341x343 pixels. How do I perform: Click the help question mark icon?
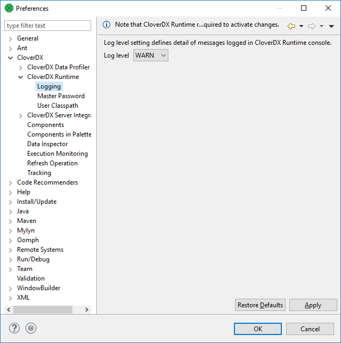pyautogui.click(x=14, y=328)
